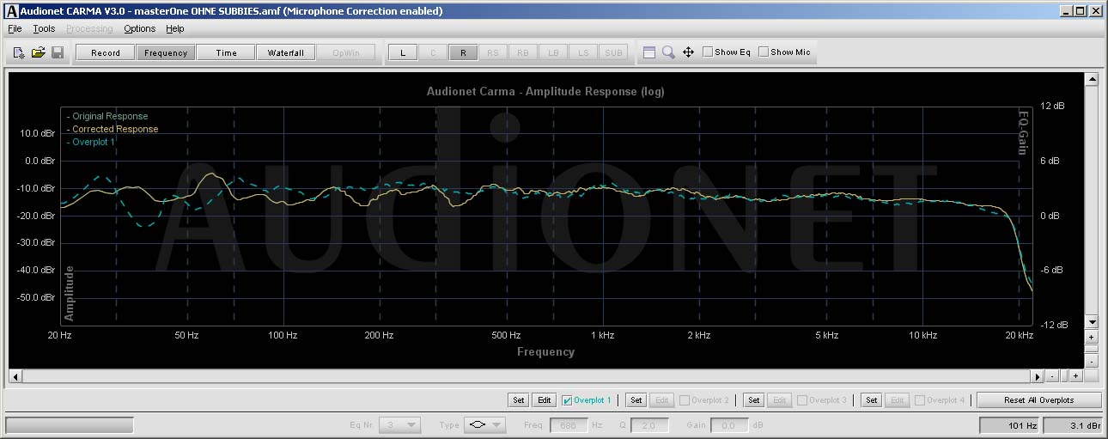
Task: Enable the Show Mic checkbox
Action: click(x=764, y=52)
